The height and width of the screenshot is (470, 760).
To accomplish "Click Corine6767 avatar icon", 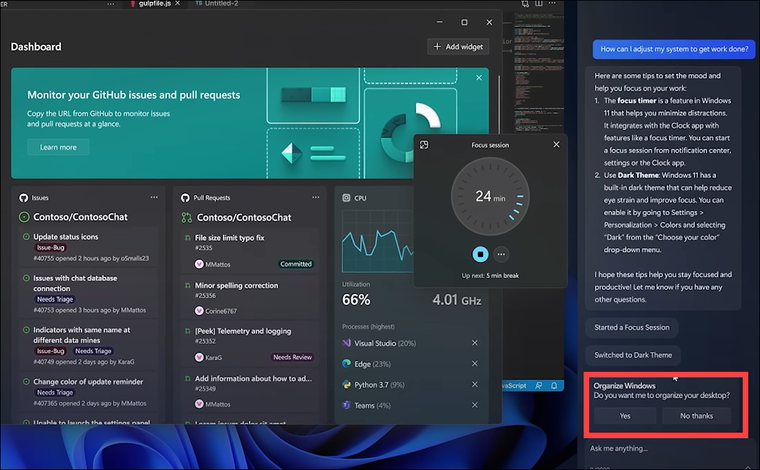I will [199, 310].
